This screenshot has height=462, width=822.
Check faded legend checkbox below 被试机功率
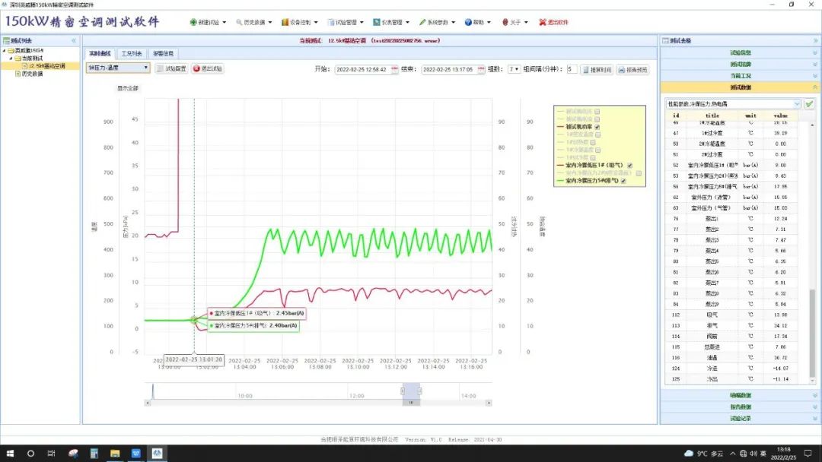(x=598, y=134)
